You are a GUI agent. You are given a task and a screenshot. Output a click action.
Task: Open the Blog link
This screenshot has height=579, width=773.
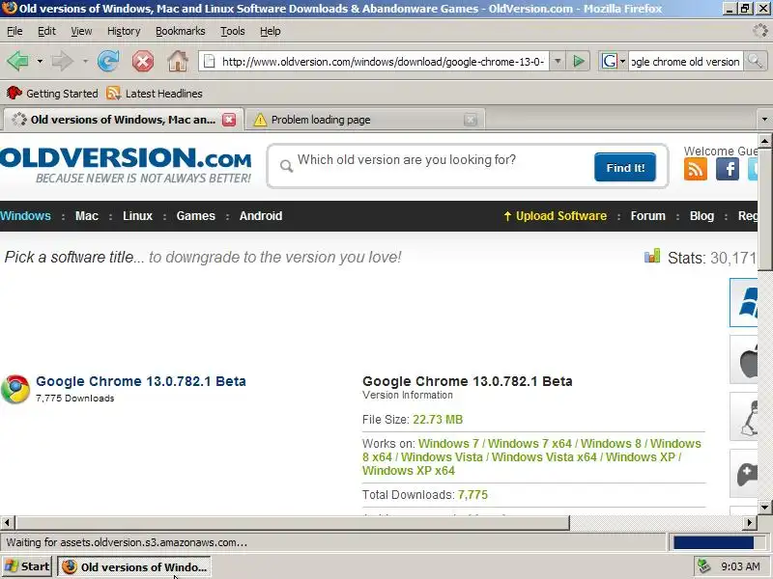pos(701,215)
